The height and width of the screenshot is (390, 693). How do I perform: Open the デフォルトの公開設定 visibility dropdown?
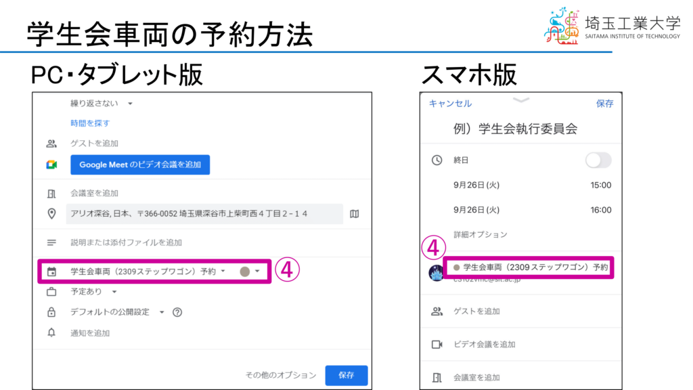click(118, 312)
